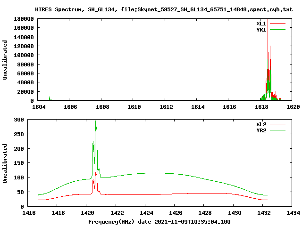Click the top plot's Uncalibrated axis title
This screenshot has width=302, height=226.
[5, 60]
